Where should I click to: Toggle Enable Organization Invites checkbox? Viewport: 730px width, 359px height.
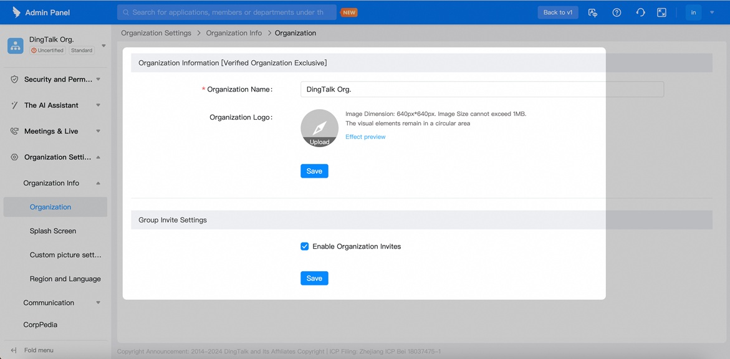(304, 246)
